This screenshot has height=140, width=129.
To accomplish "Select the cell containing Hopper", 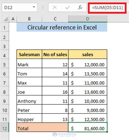I will click(x=29, y=118).
